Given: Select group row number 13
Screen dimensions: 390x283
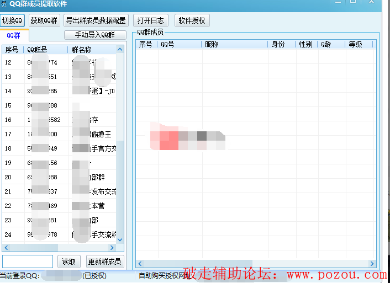Looking at the screenshot, I should coord(60,77).
